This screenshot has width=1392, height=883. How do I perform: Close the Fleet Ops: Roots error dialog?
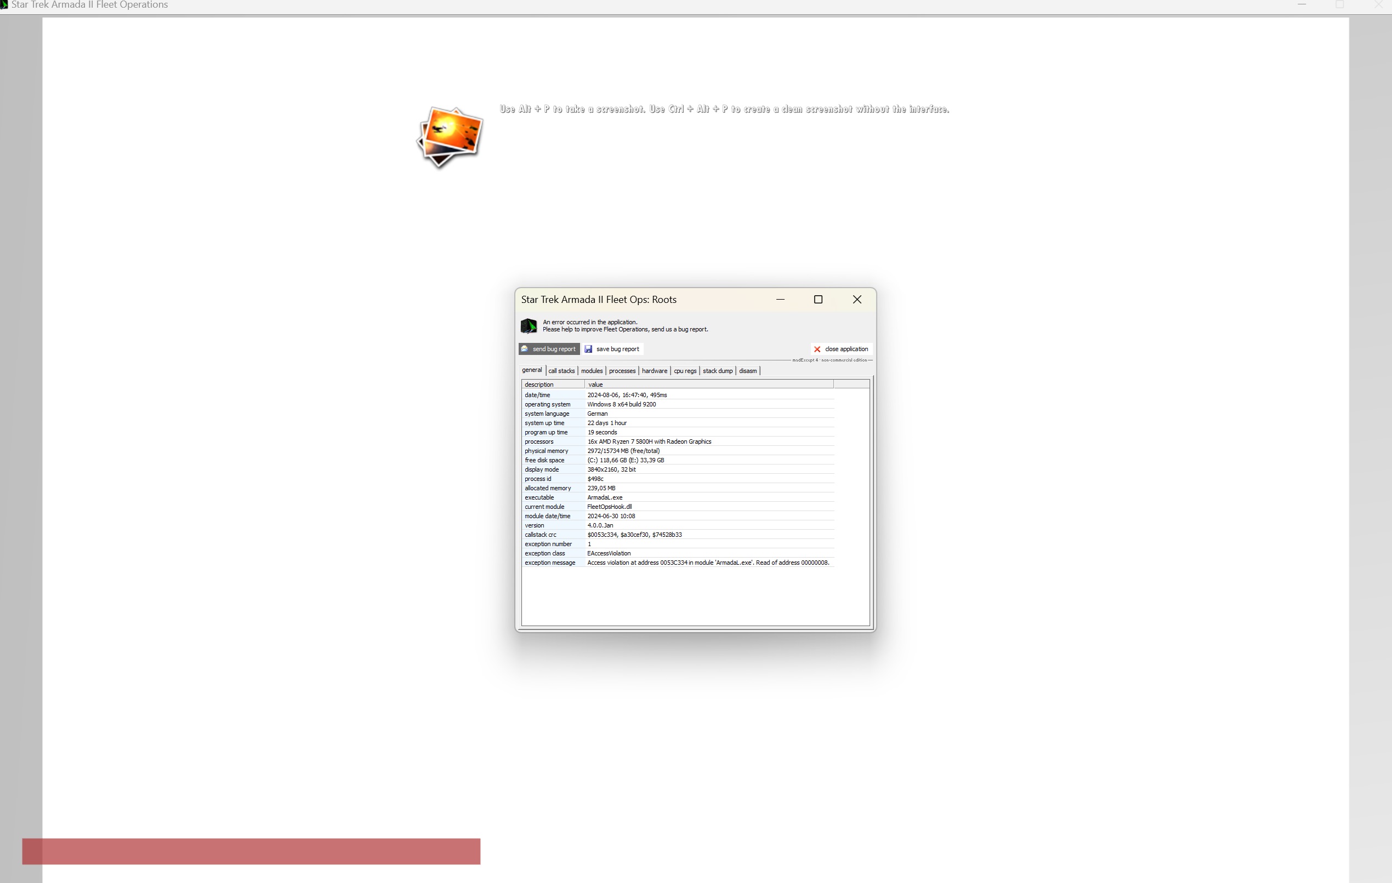857,299
